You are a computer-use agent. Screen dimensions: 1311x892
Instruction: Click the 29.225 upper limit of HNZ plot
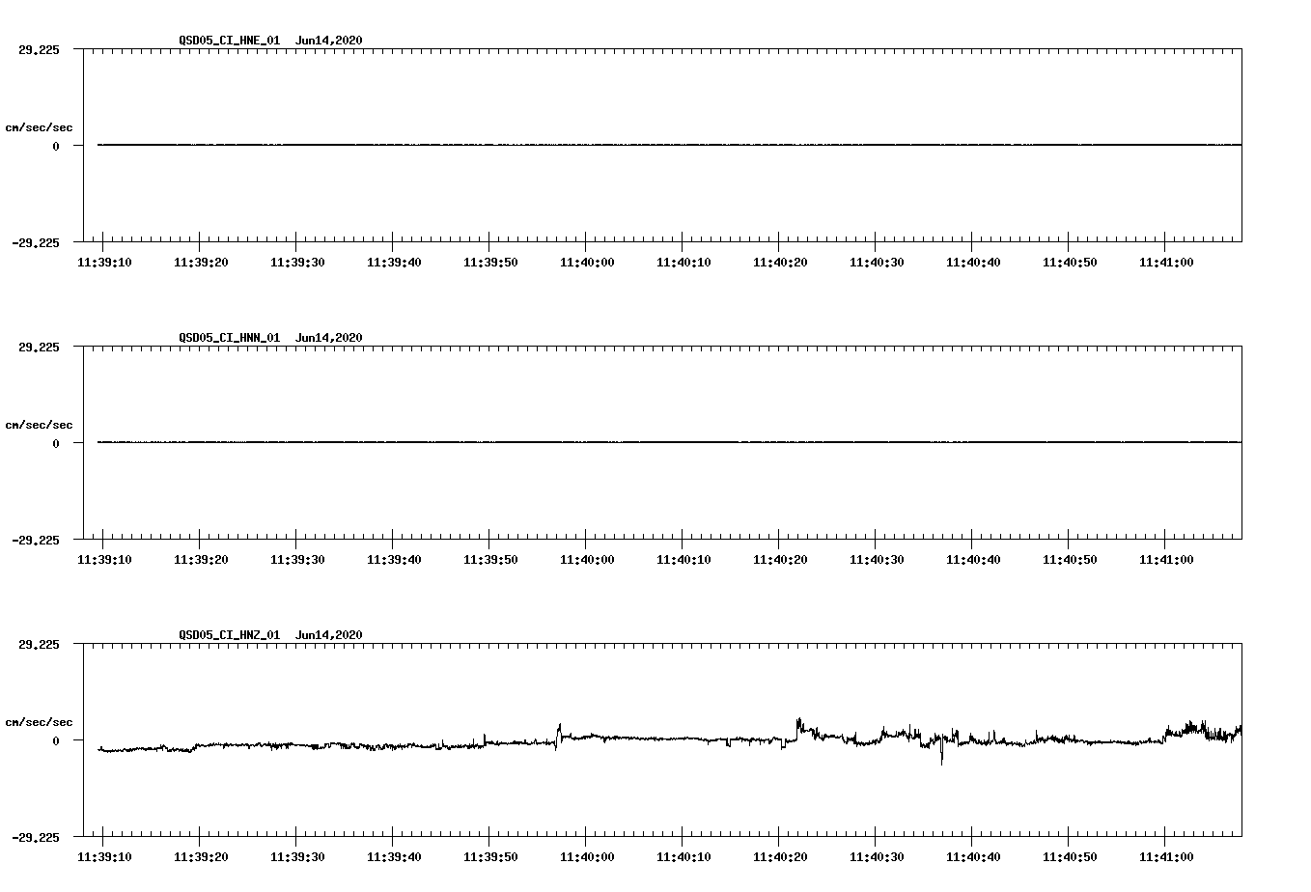click(39, 644)
